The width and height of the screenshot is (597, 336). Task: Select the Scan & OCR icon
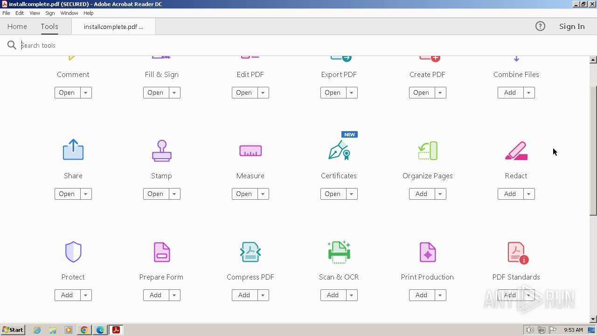pyautogui.click(x=339, y=252)
